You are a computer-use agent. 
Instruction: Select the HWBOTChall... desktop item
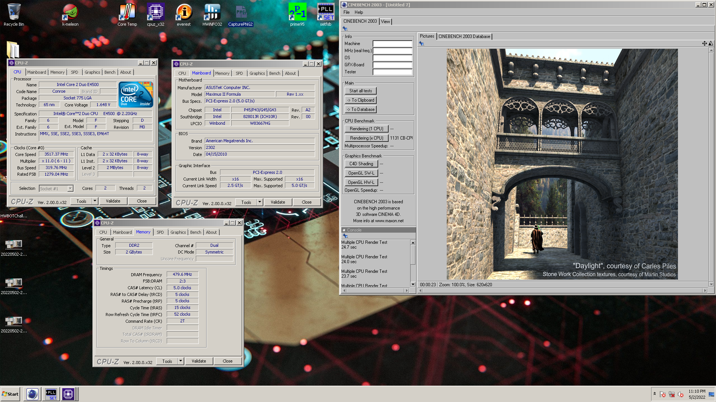point(14,216)
